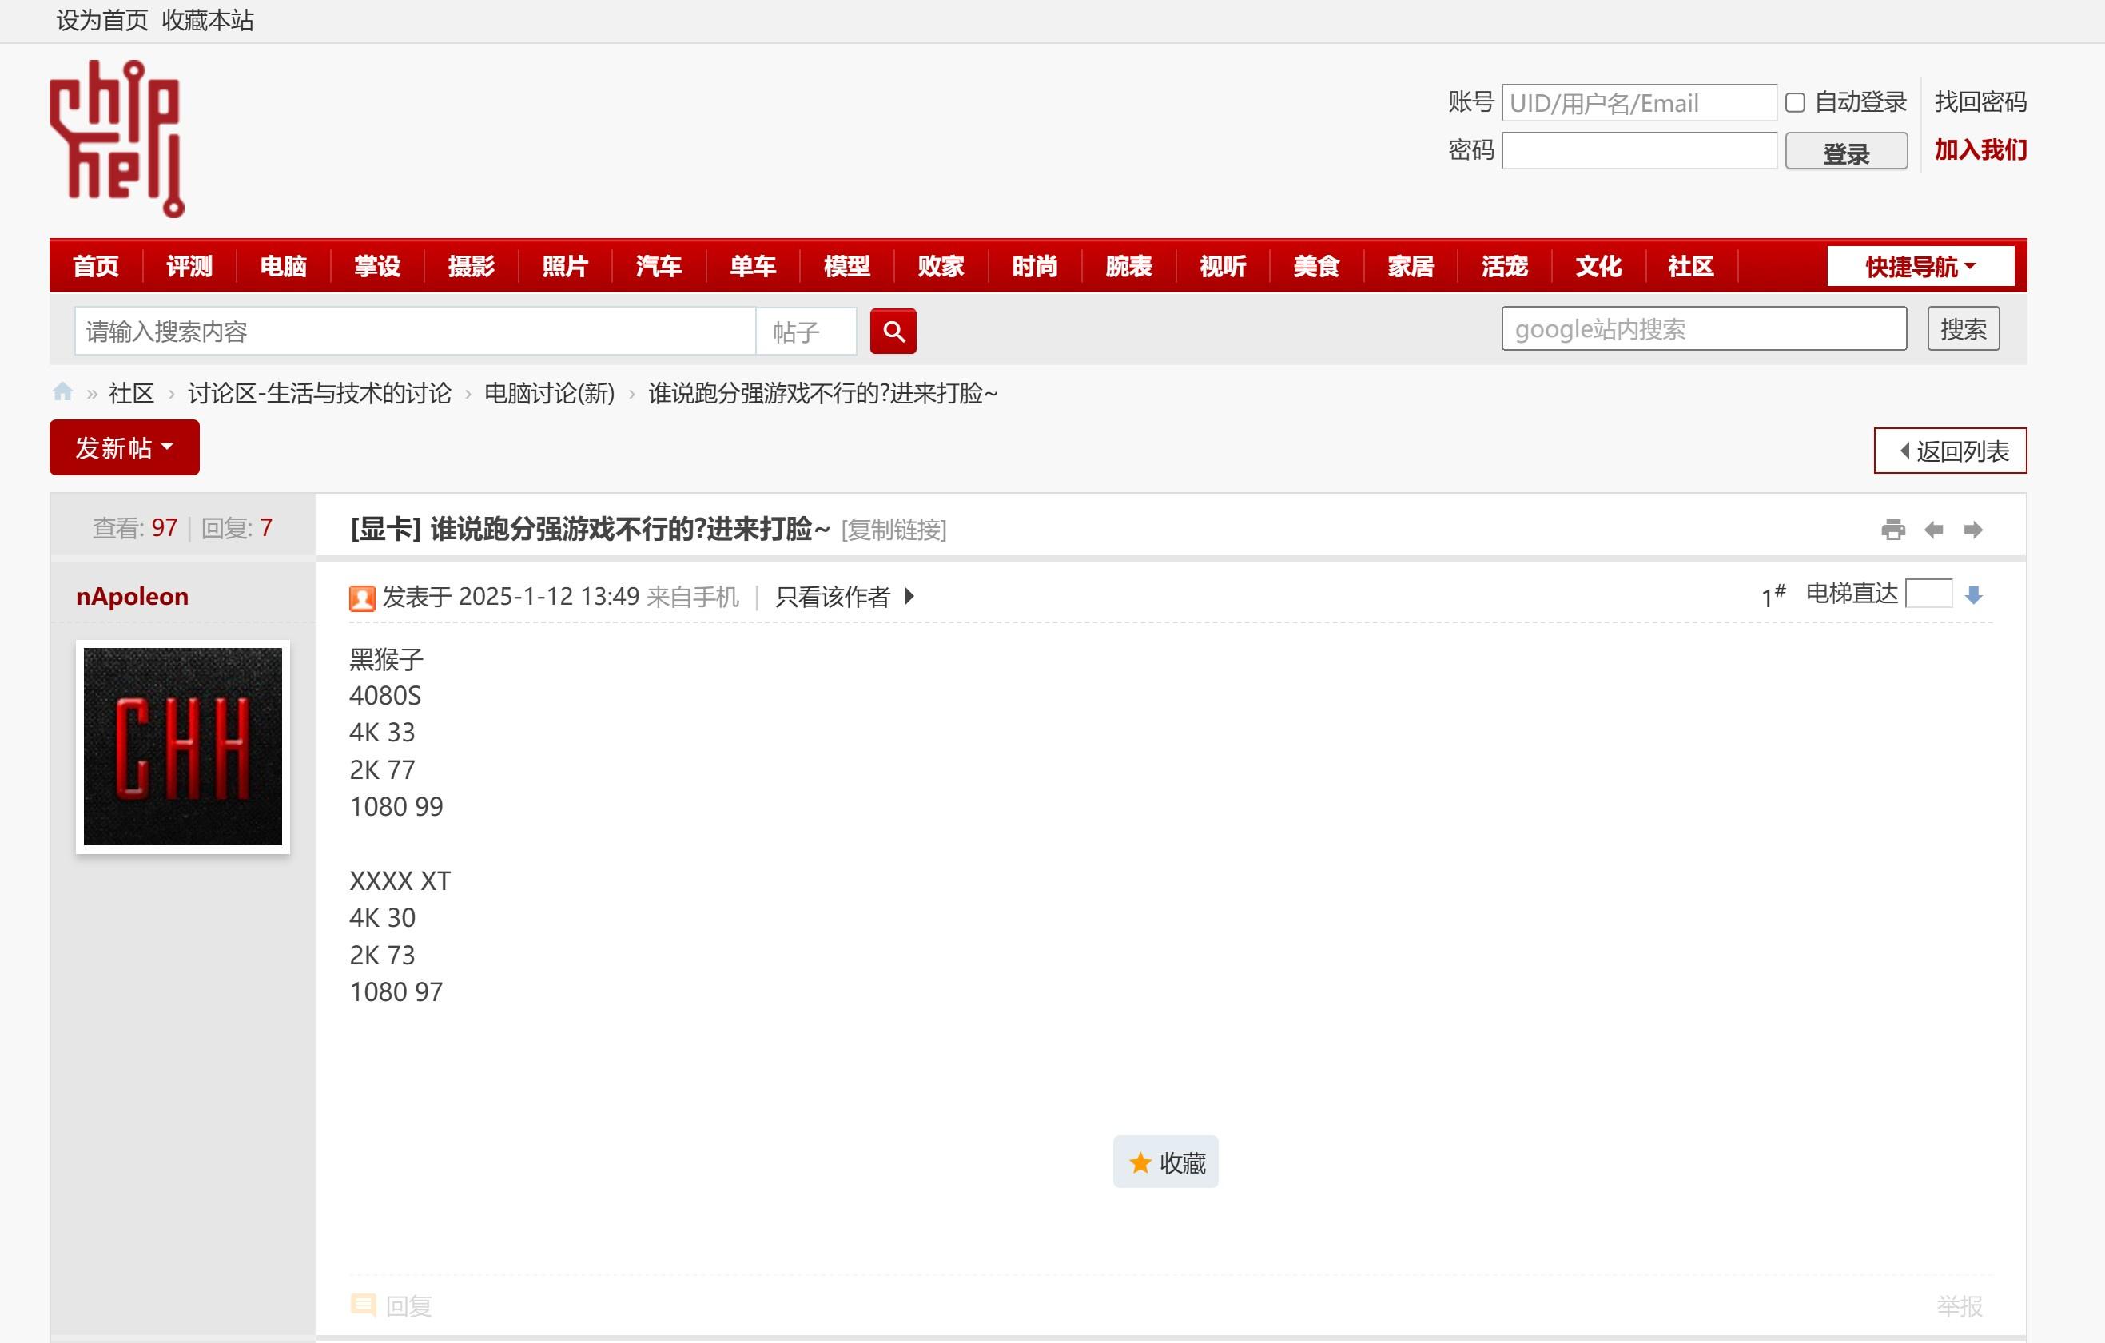Click the orange author icon beside post date
This screenshot has width=2105, height=1343.
coord(362,598)
